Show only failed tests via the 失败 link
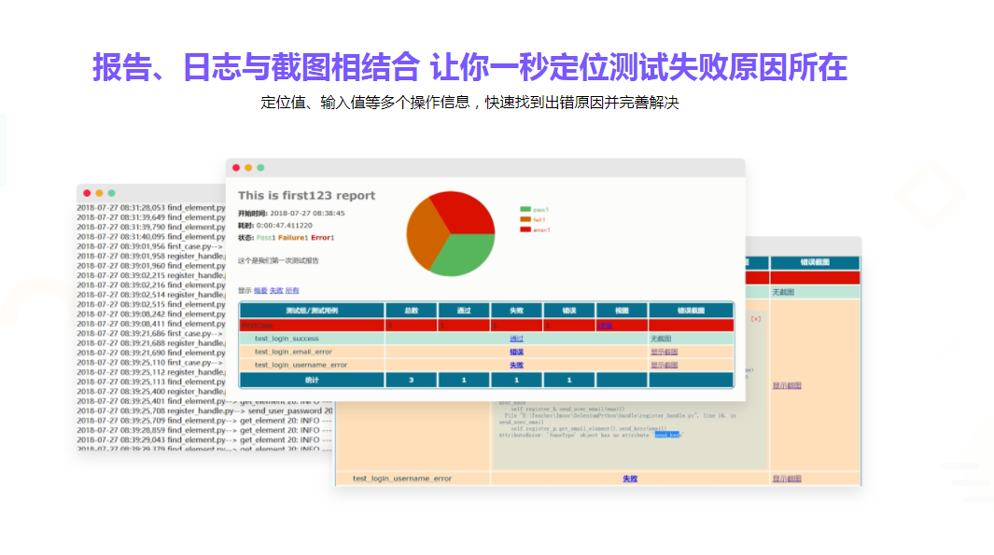This screenshot has height=555, width=994. pos(274,289)
